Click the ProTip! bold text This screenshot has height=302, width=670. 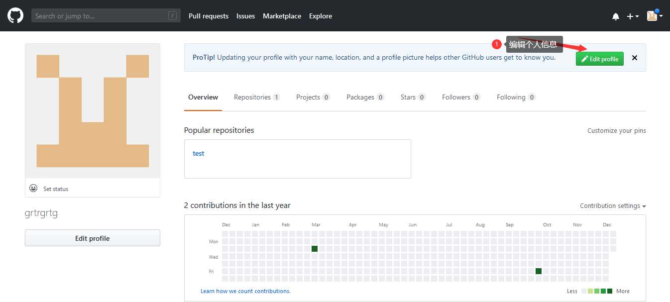204,57
